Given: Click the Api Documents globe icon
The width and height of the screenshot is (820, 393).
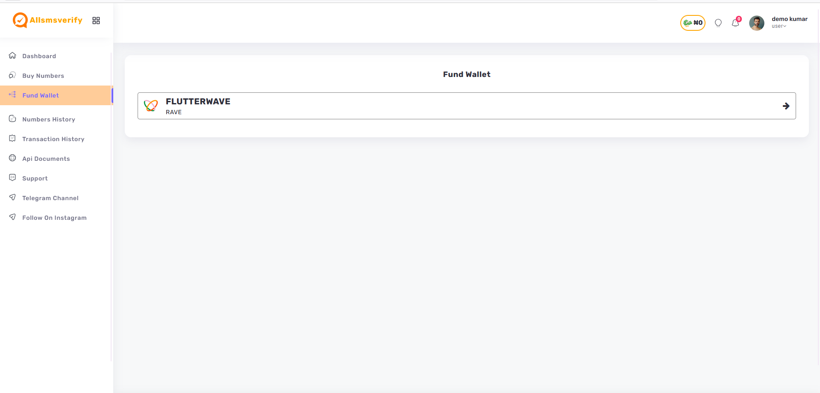Looking at the screenshot, I should pyautogui.click(x=12, y=158).
